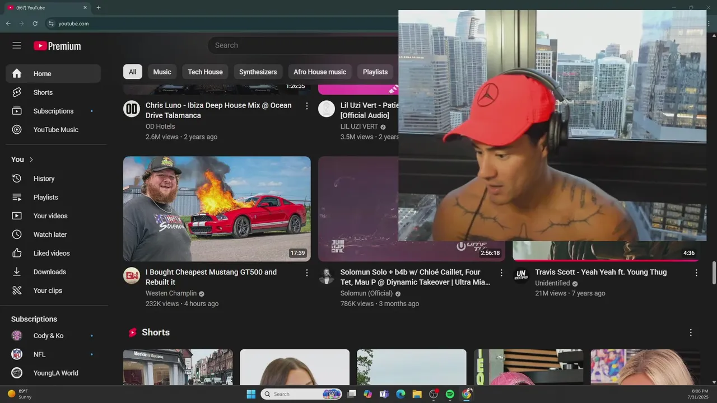
Task: Open Shorts shelf more options menu
Action: [x=691, y=332]
